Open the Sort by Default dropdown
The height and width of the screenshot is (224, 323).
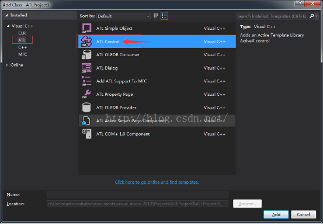click(x=123, y=16)
